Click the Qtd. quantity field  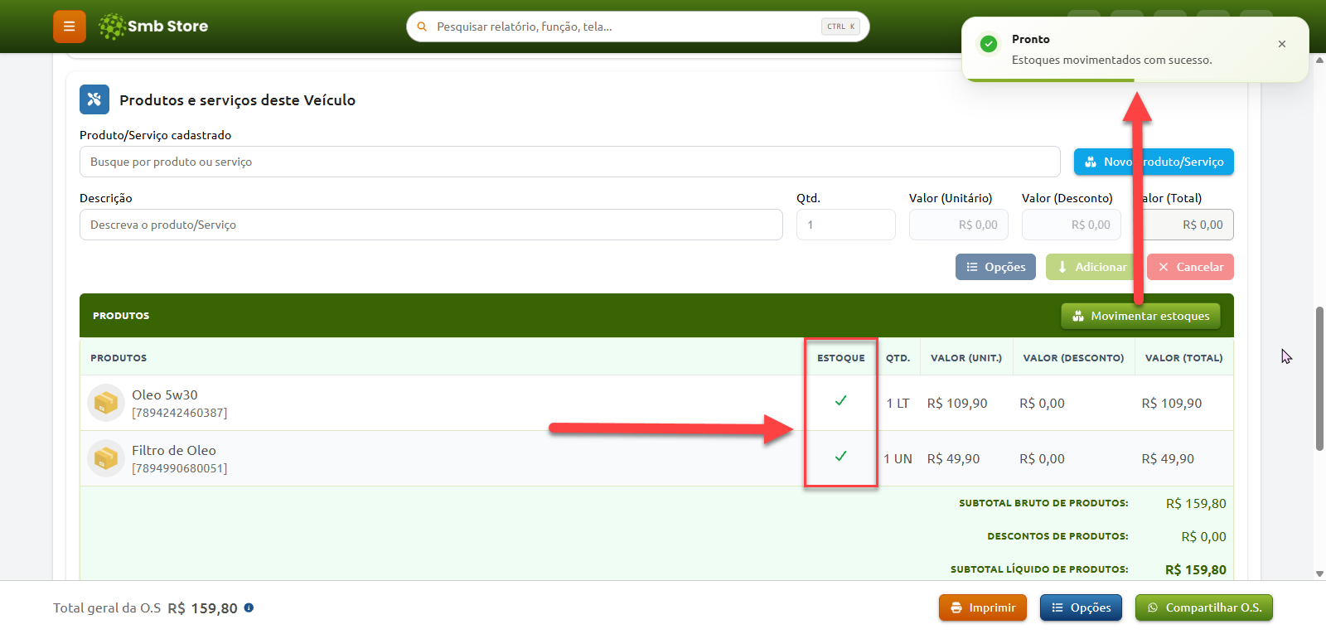(x=846, y=225)
